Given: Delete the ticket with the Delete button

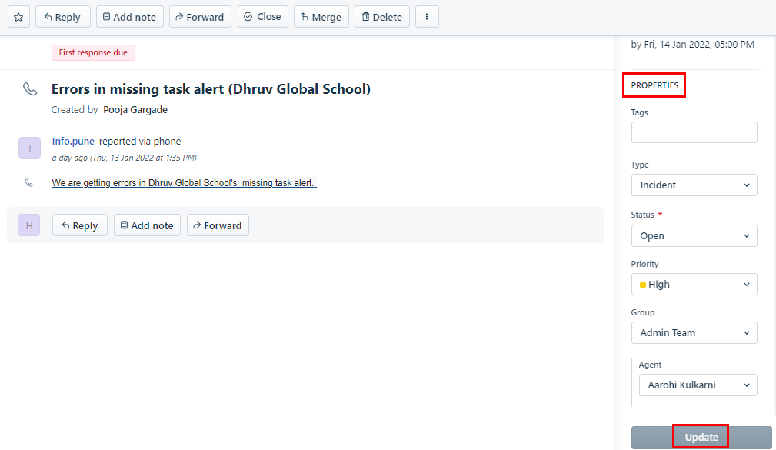Looking at the screenshot, I should tap(382, 17).
